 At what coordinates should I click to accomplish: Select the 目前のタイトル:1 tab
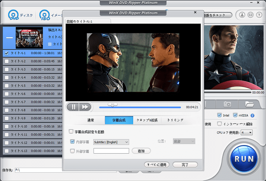[88, 21]
